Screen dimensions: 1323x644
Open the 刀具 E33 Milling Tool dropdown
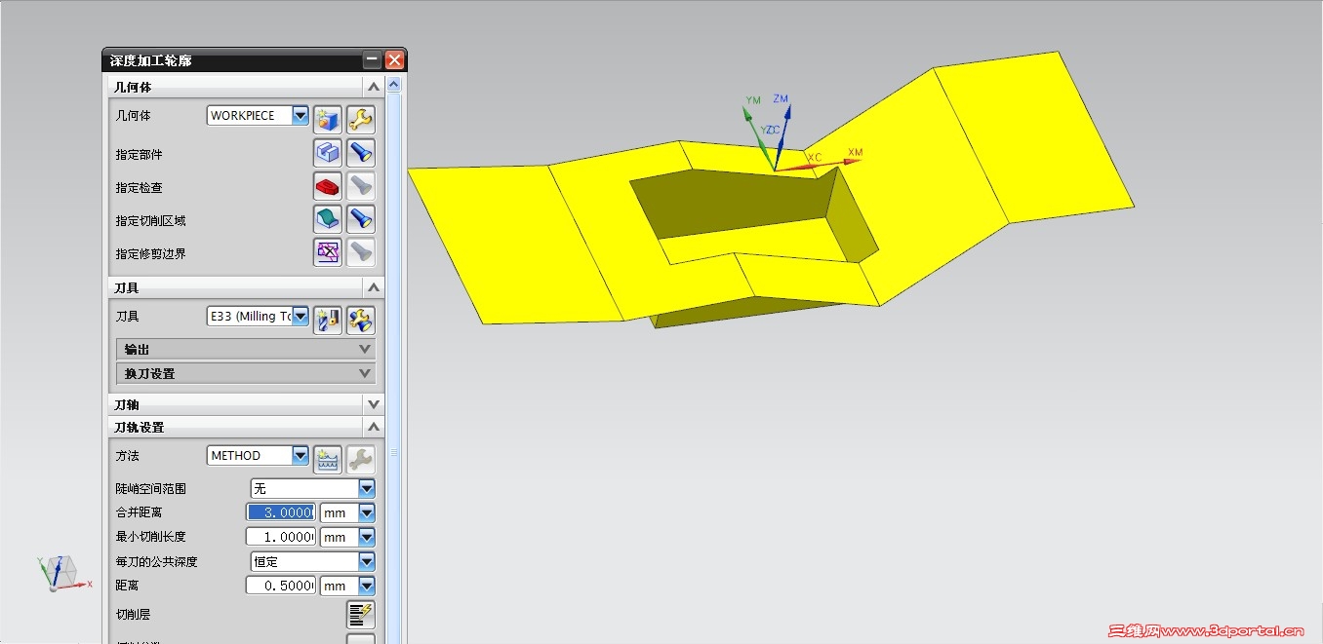(301, 316)
